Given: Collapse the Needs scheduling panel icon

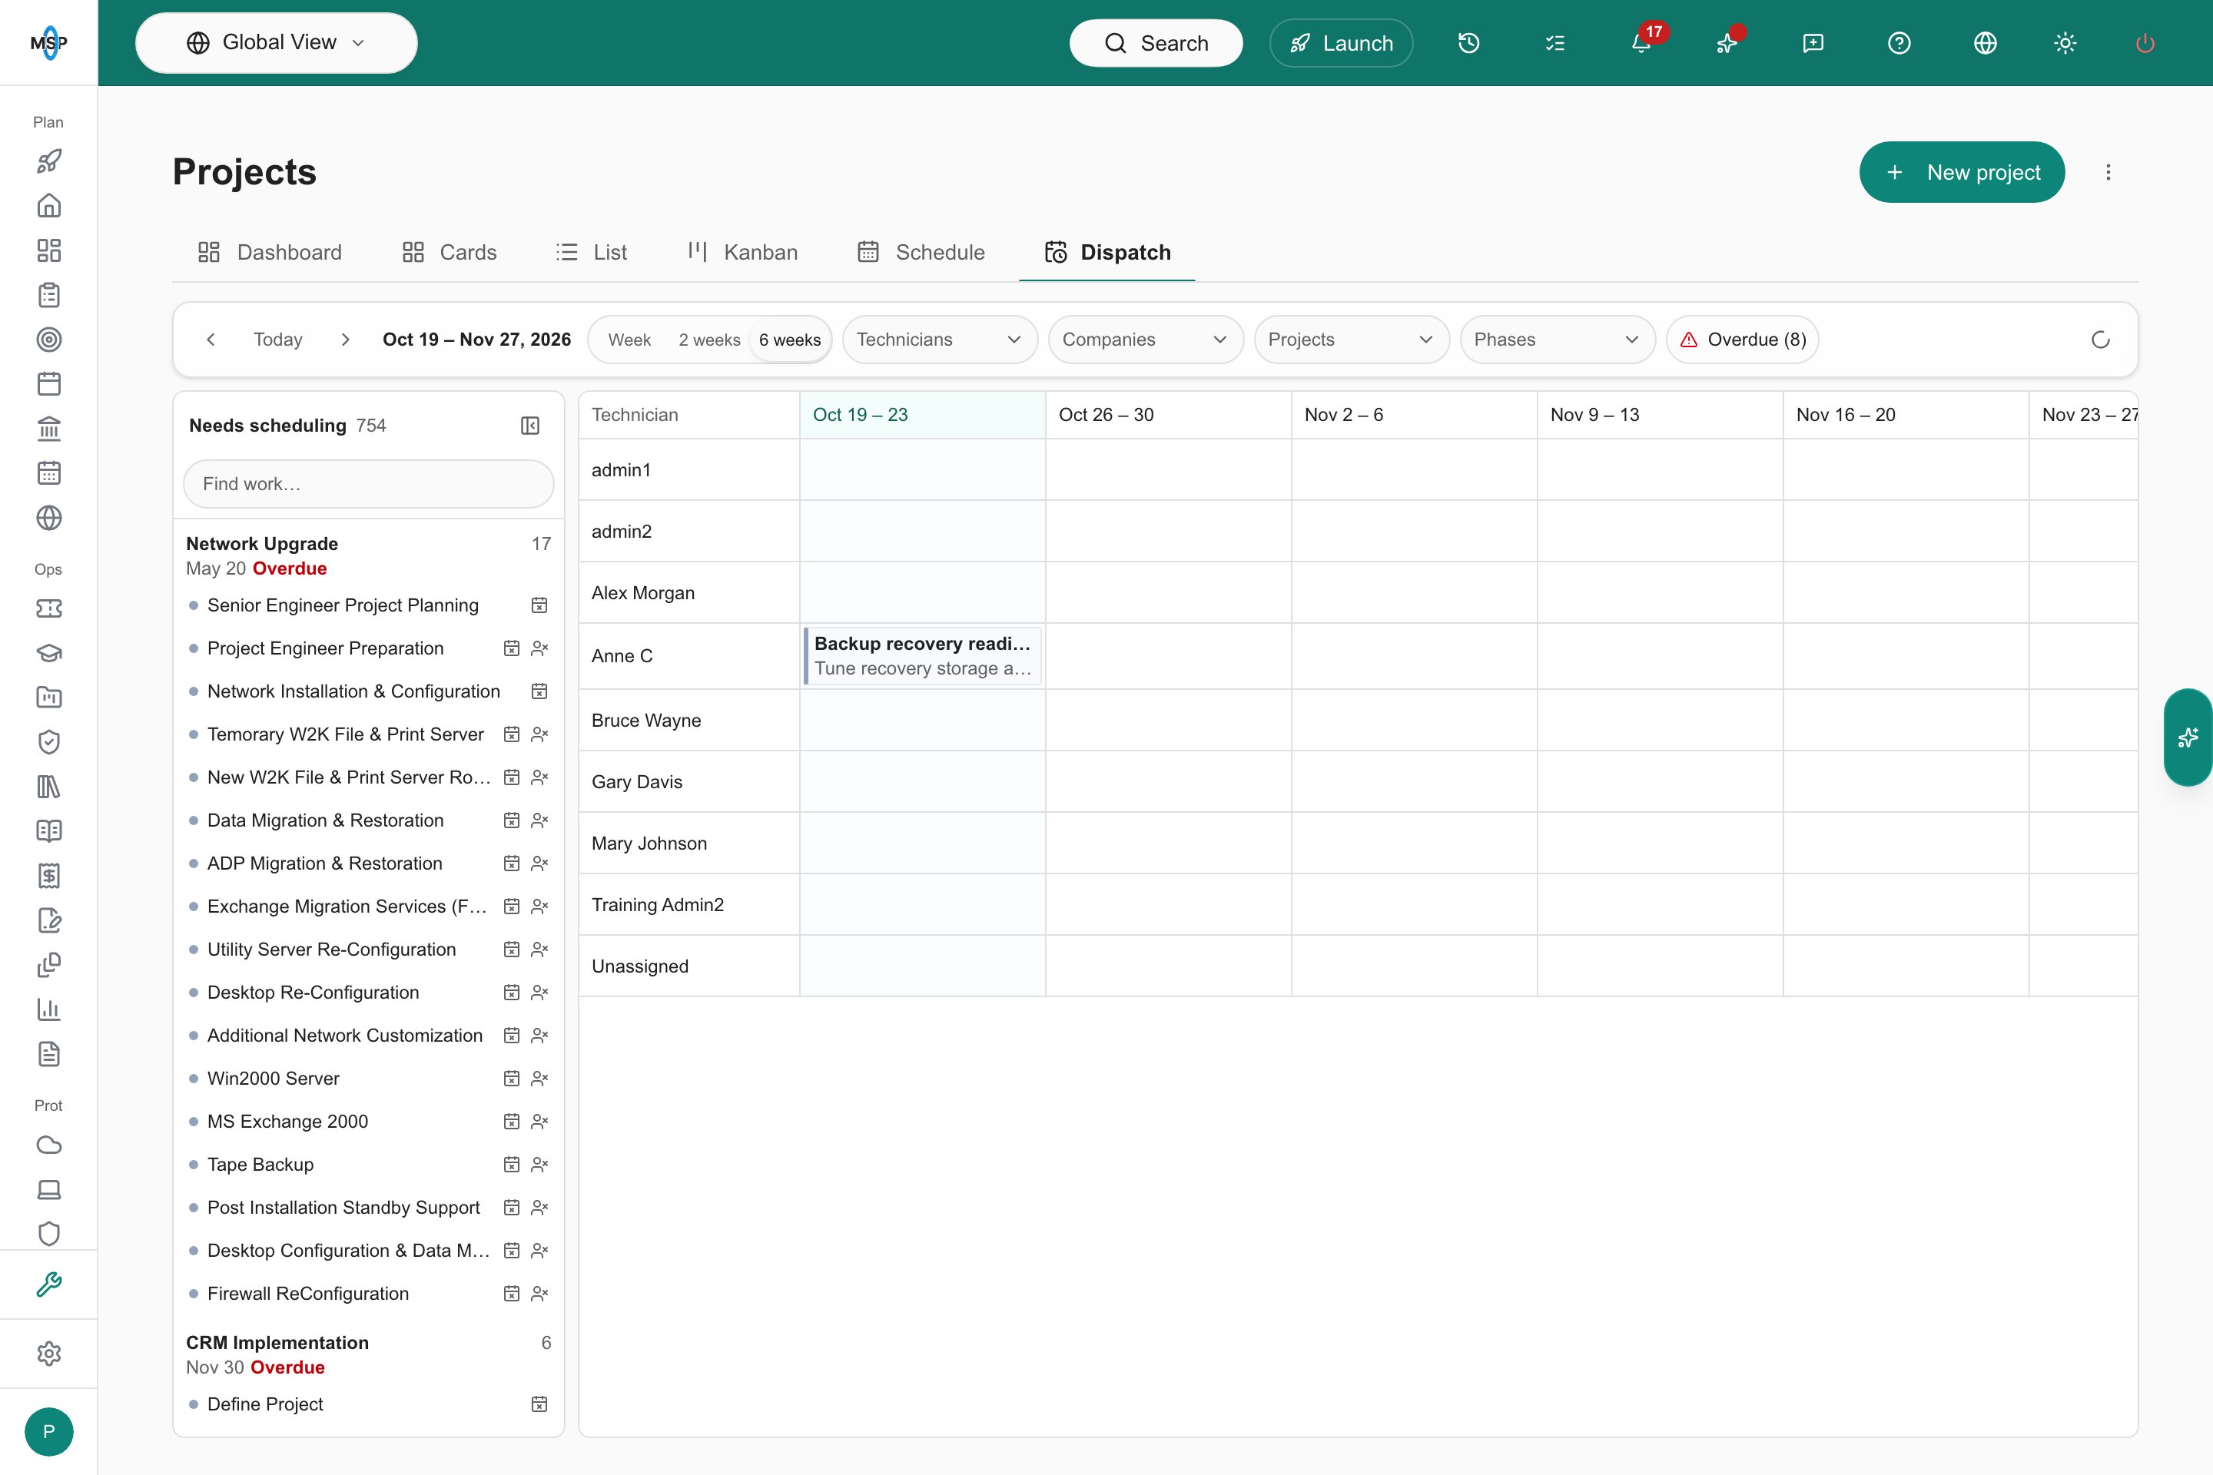Looking at the screenshot, I should [x=529, y=426].
